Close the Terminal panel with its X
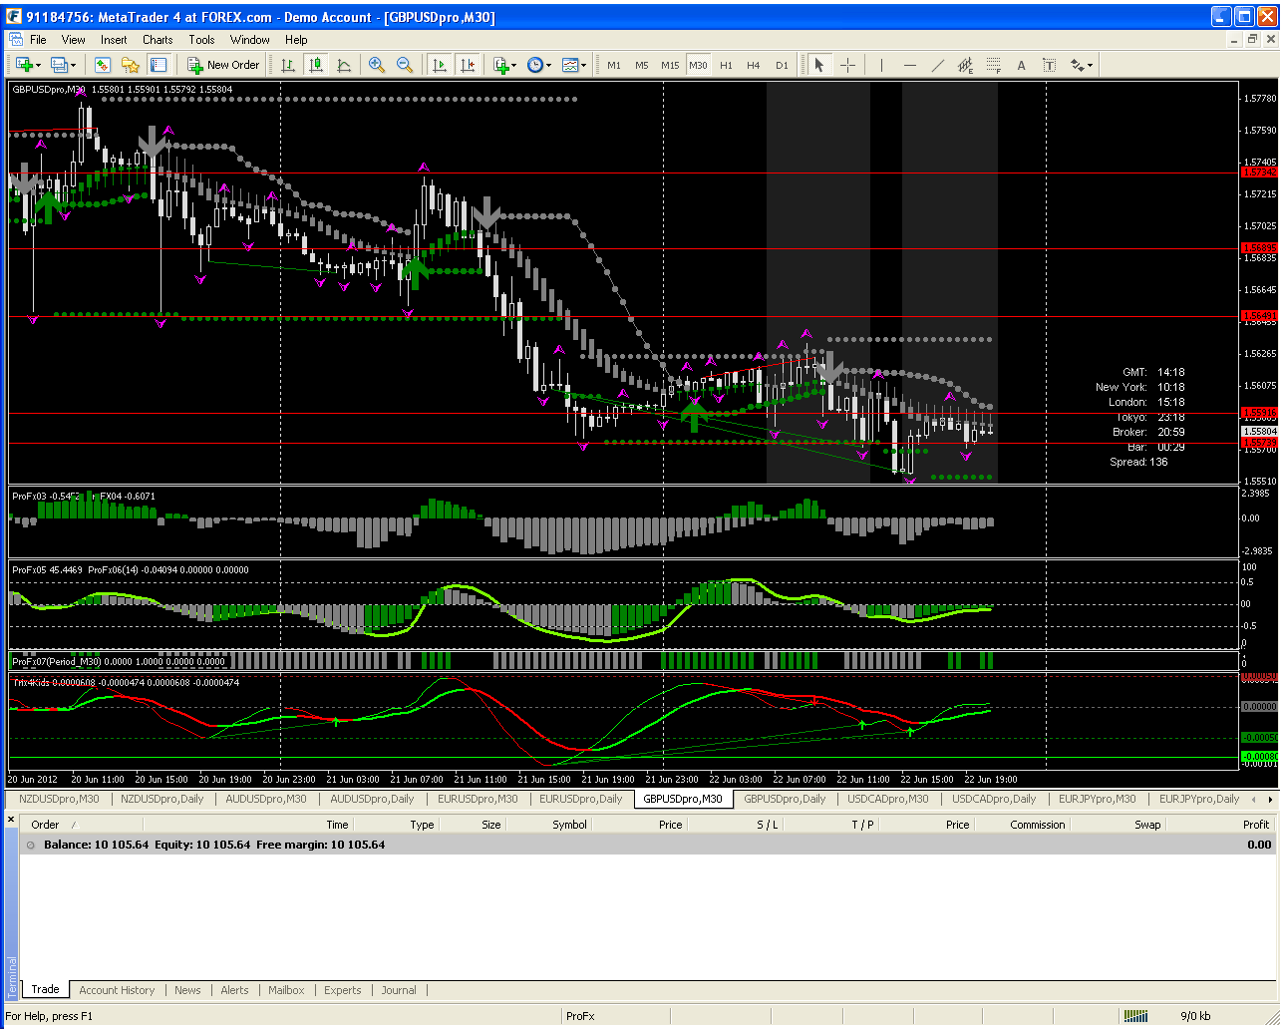The width and height of the screenshot is (1284, 1029). pos(11,820)
